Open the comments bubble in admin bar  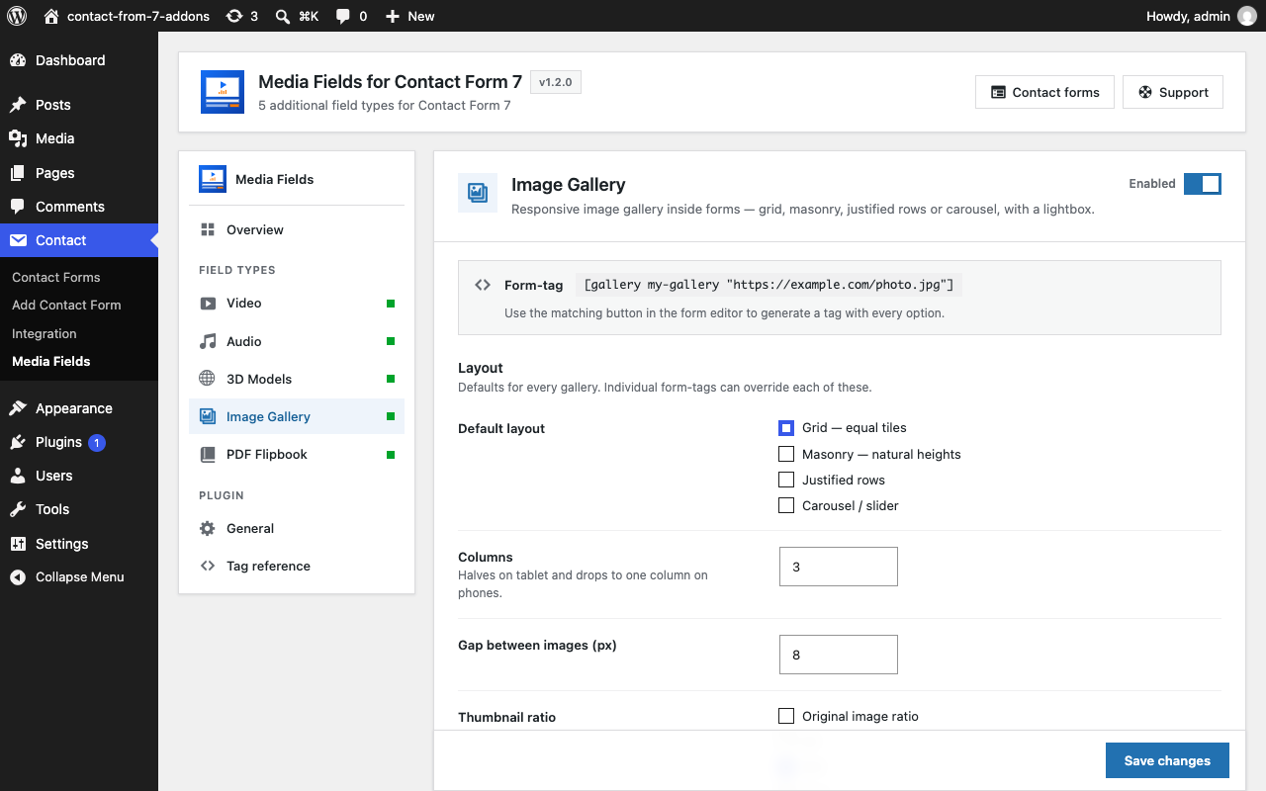(x=343, y=16)
